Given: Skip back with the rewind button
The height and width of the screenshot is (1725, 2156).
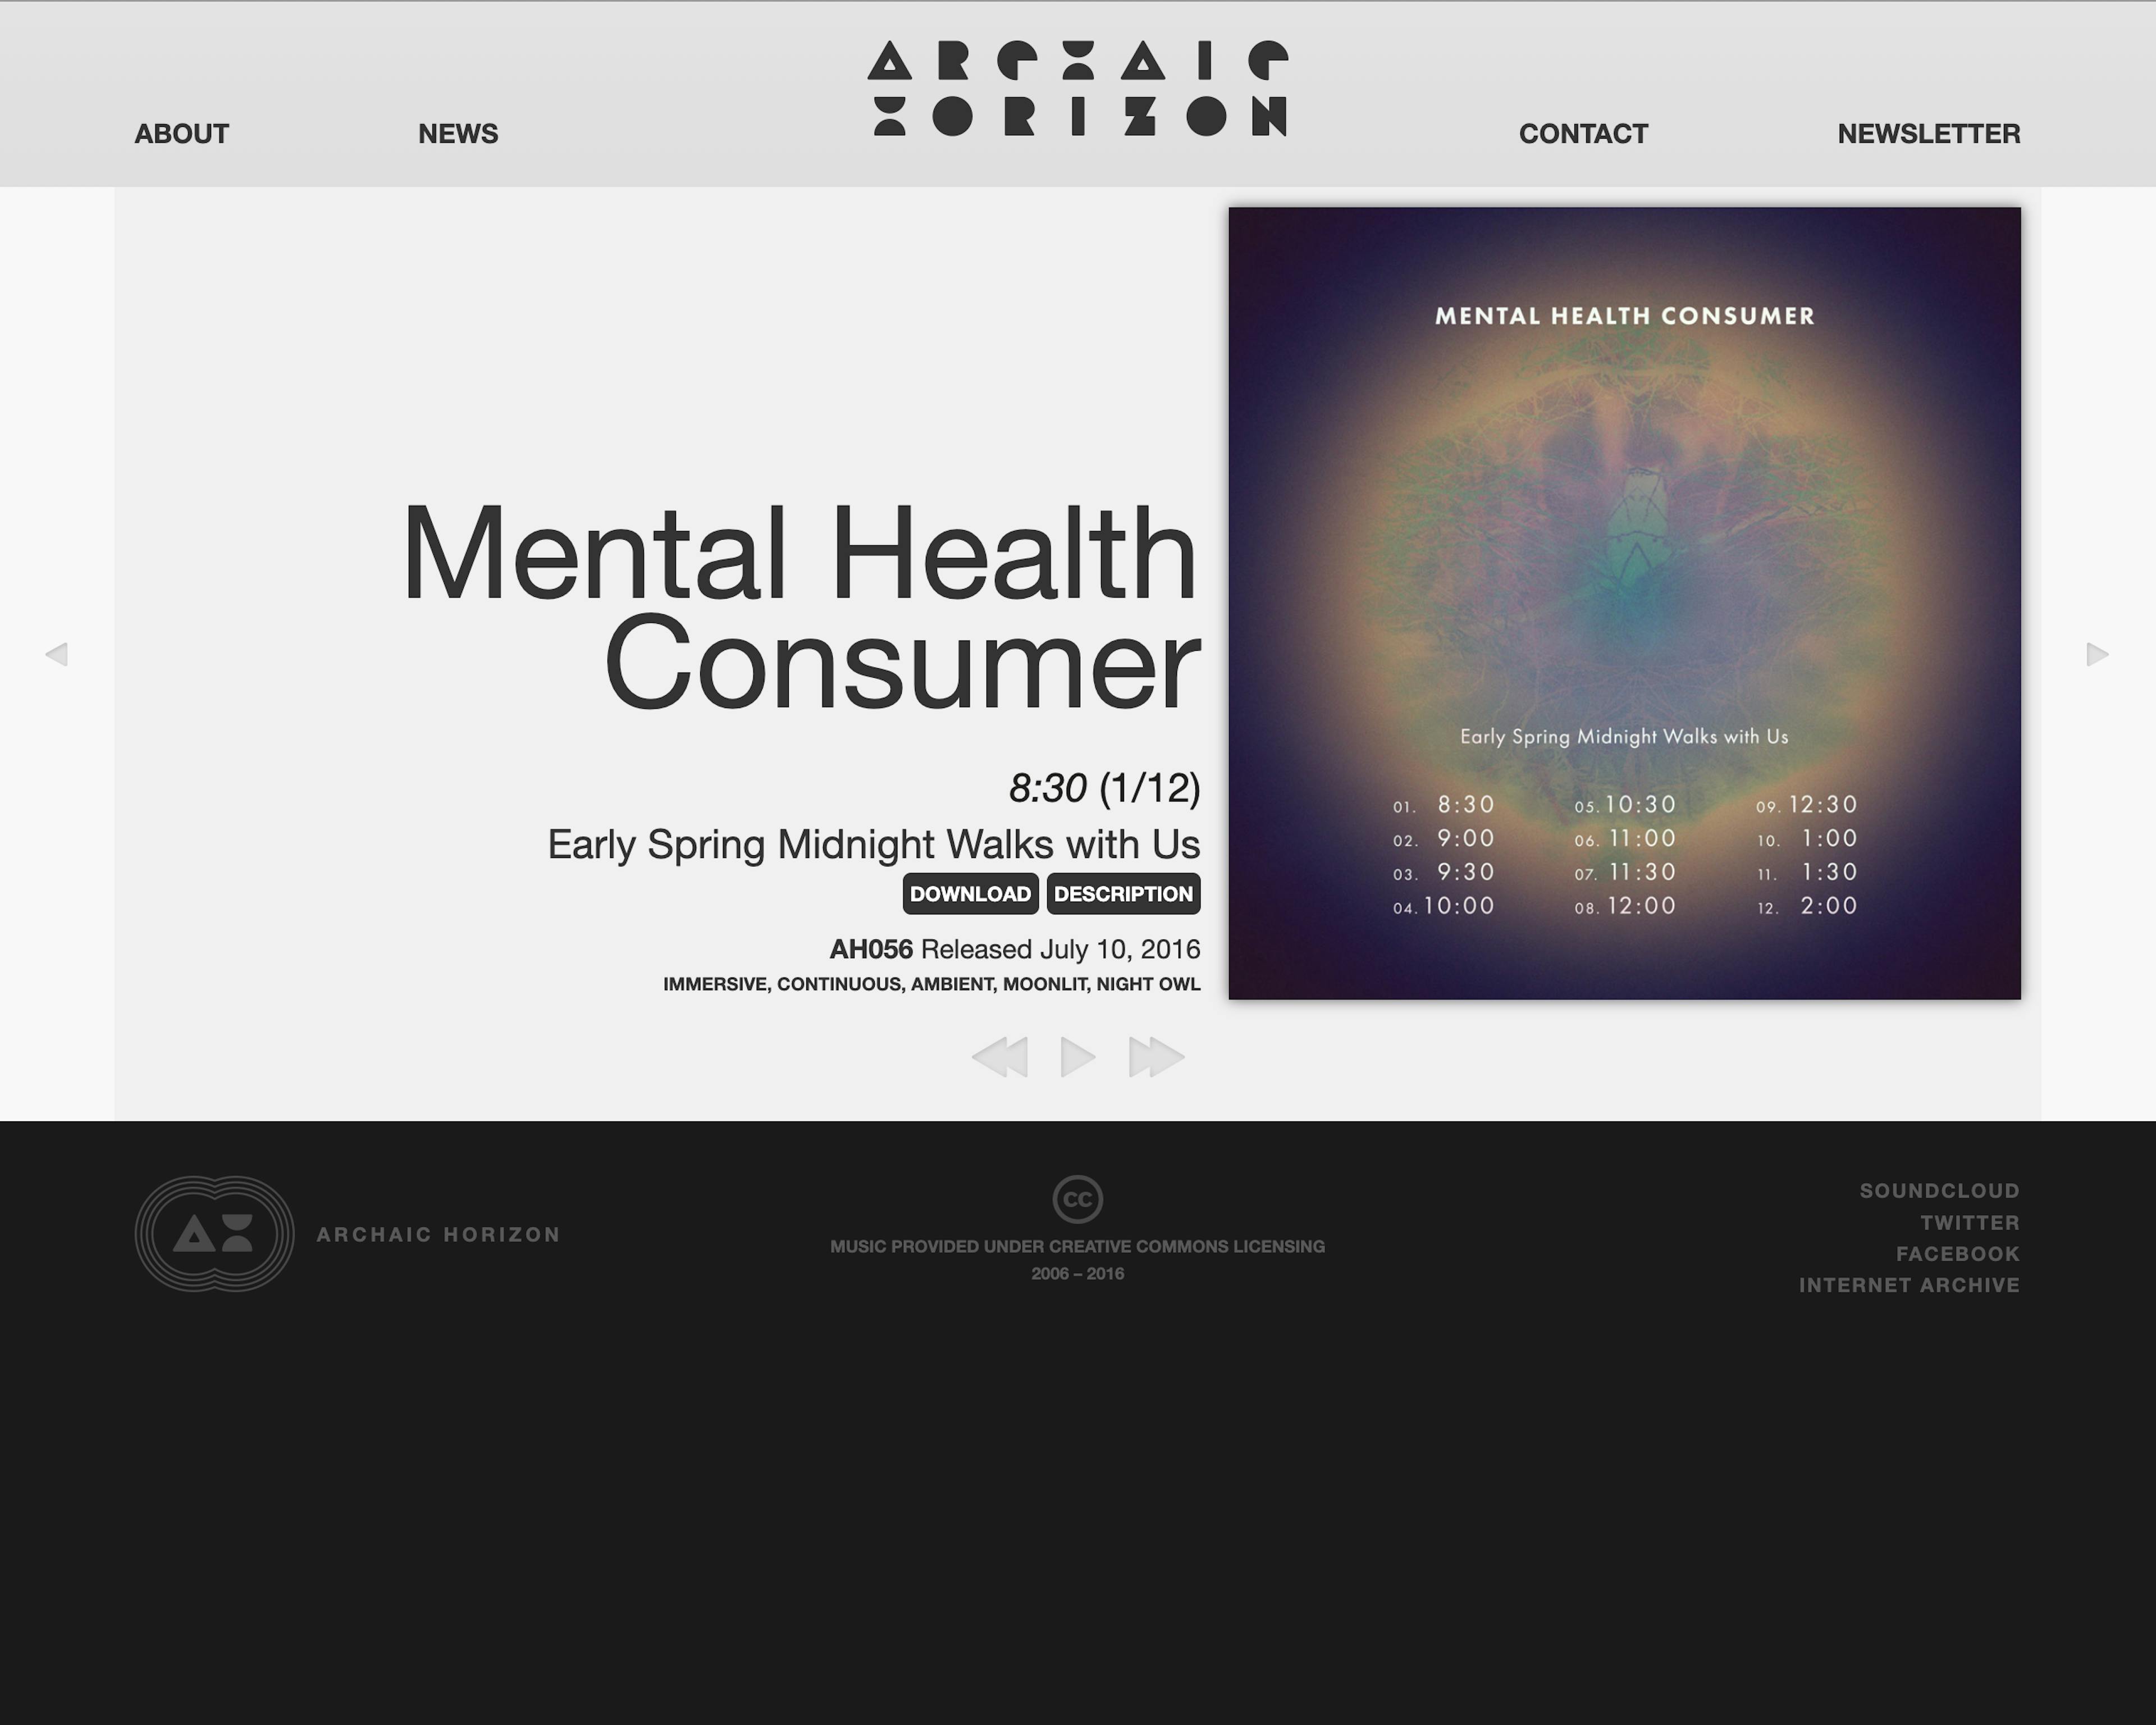Looking at the screenshot, I should click(x=1000, y=1057).
